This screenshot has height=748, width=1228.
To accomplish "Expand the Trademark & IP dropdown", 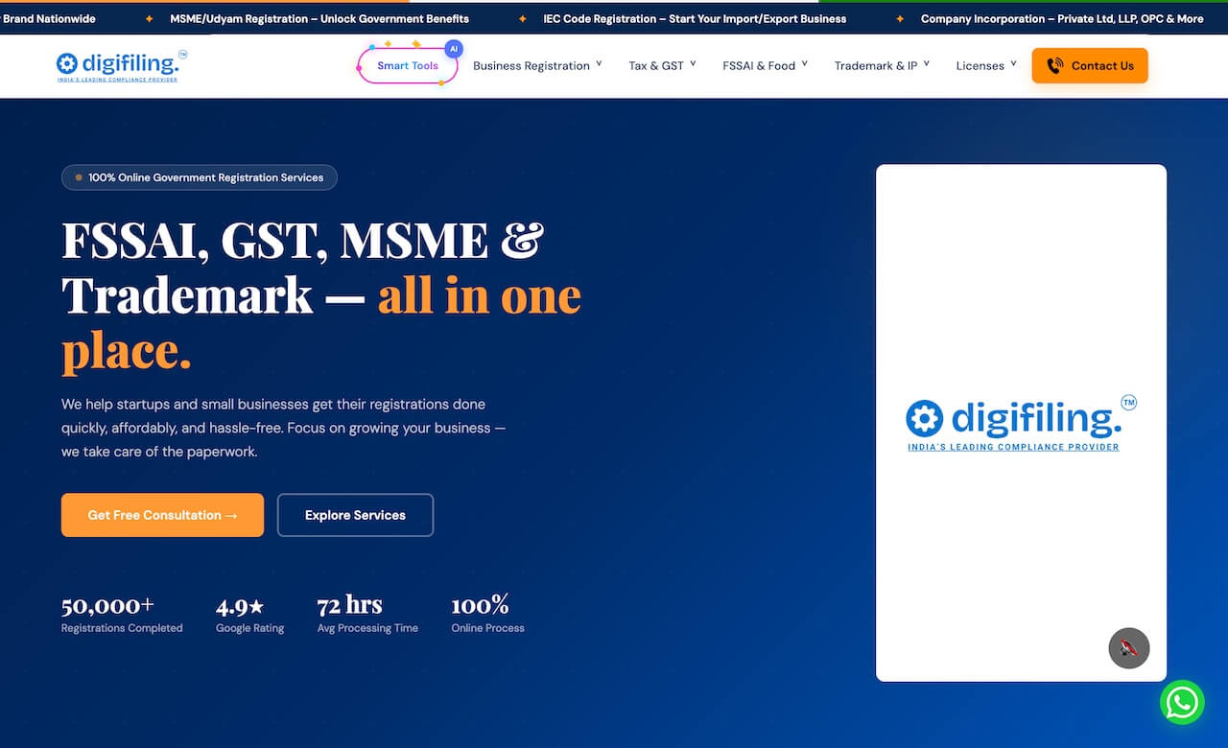I will tap(882, 66).
